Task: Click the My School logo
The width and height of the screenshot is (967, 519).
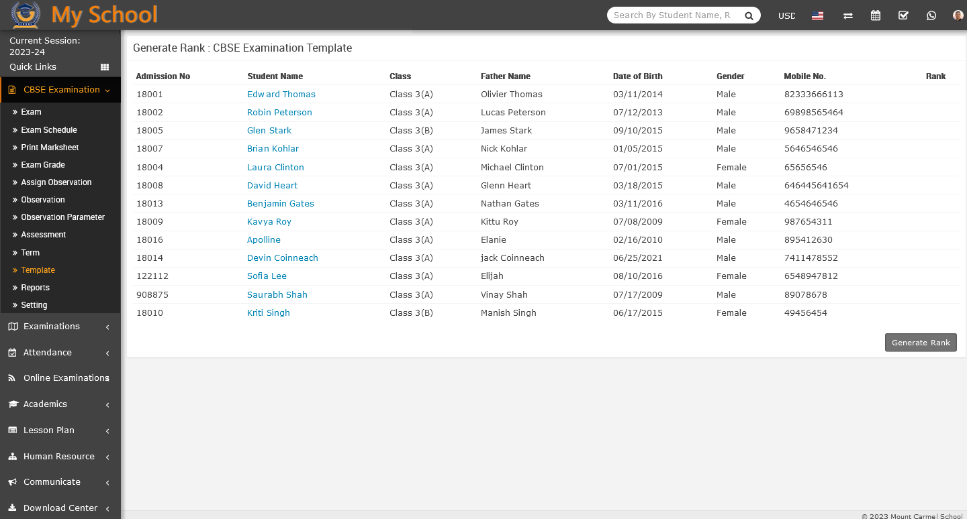Action: 85,15
